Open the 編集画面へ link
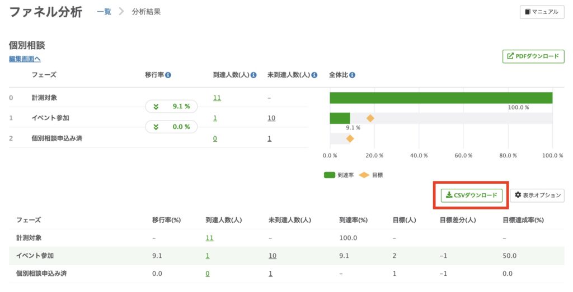Image resolution: width=573 pixels, height=292 pixels. [x=25, y=59]
